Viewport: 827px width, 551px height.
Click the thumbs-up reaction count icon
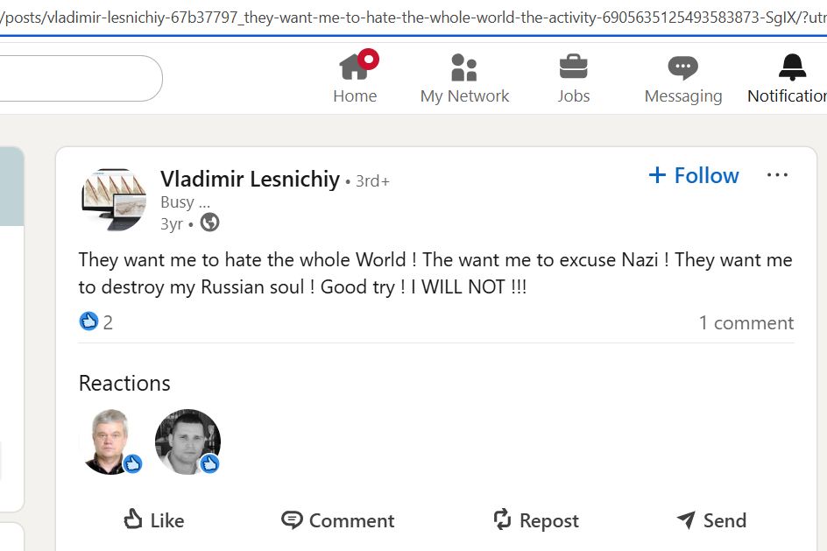click(x=88, y=321)
